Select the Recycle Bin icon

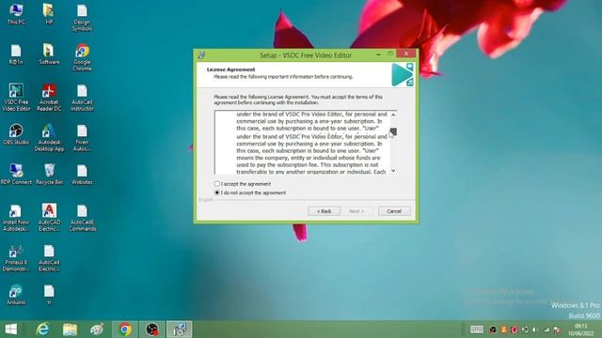pos(49,175)
